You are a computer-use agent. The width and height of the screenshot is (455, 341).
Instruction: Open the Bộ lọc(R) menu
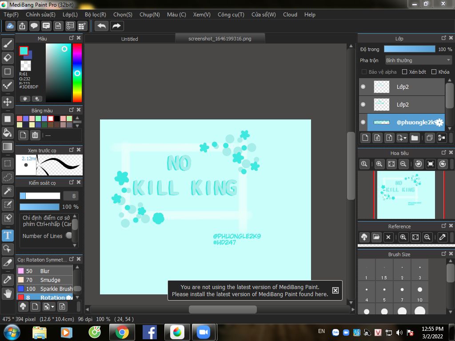(95, 15)
